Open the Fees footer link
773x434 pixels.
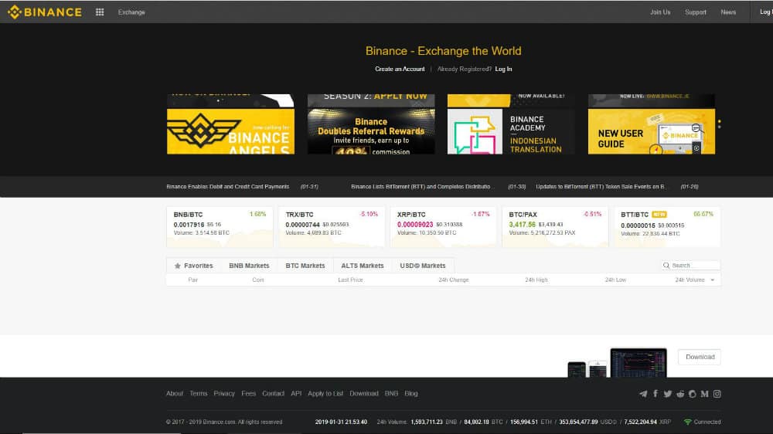(248, 394)
